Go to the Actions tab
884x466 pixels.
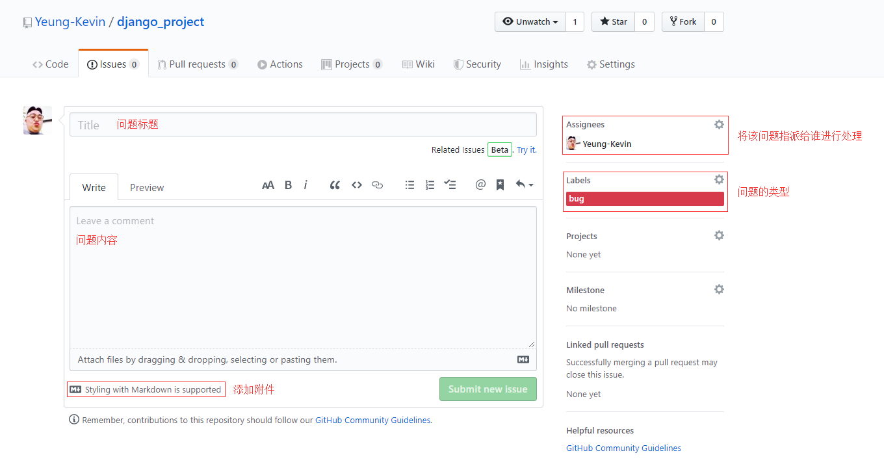280,64
